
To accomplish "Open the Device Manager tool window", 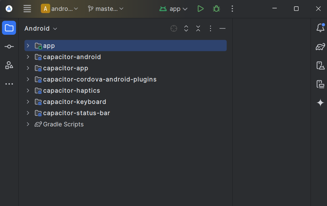I will tap(320, 65).
